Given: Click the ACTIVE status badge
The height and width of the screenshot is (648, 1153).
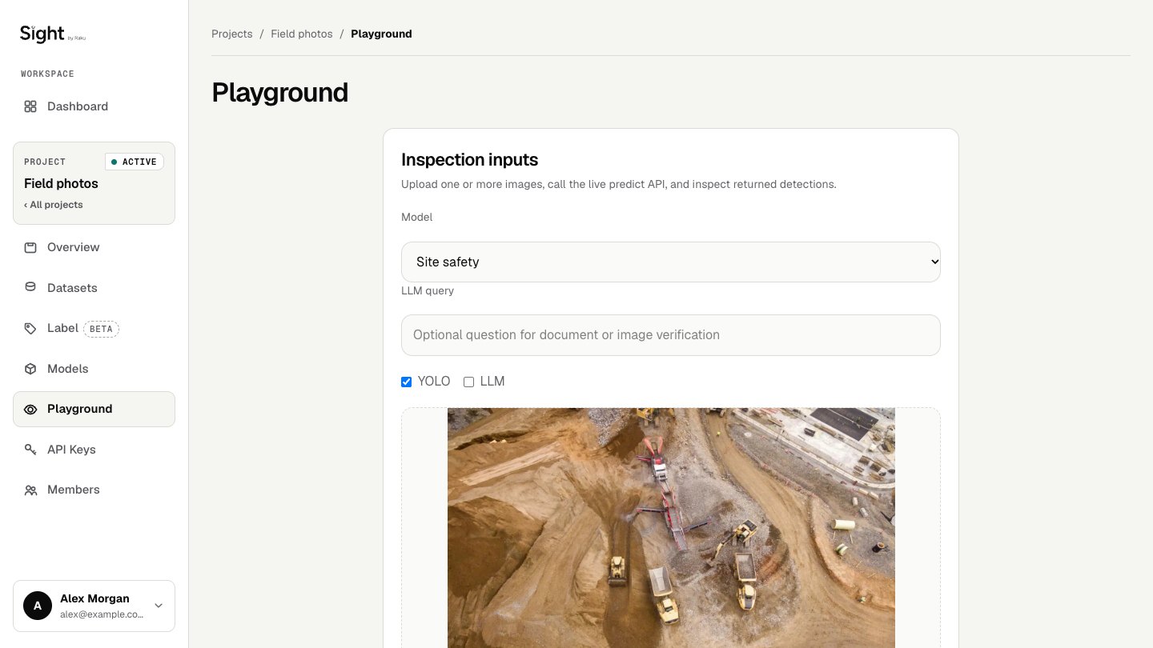Looking at the screenshot, I should click(135, 162).
